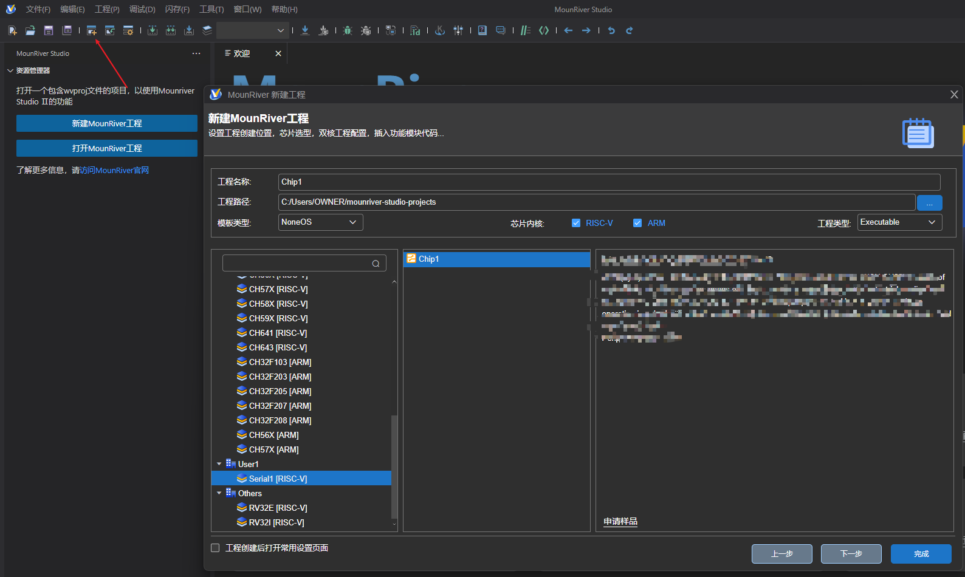Open the 文件(F) menu
Image resolution: width=965 pixels, height=577 pixels.
point(38,9)
